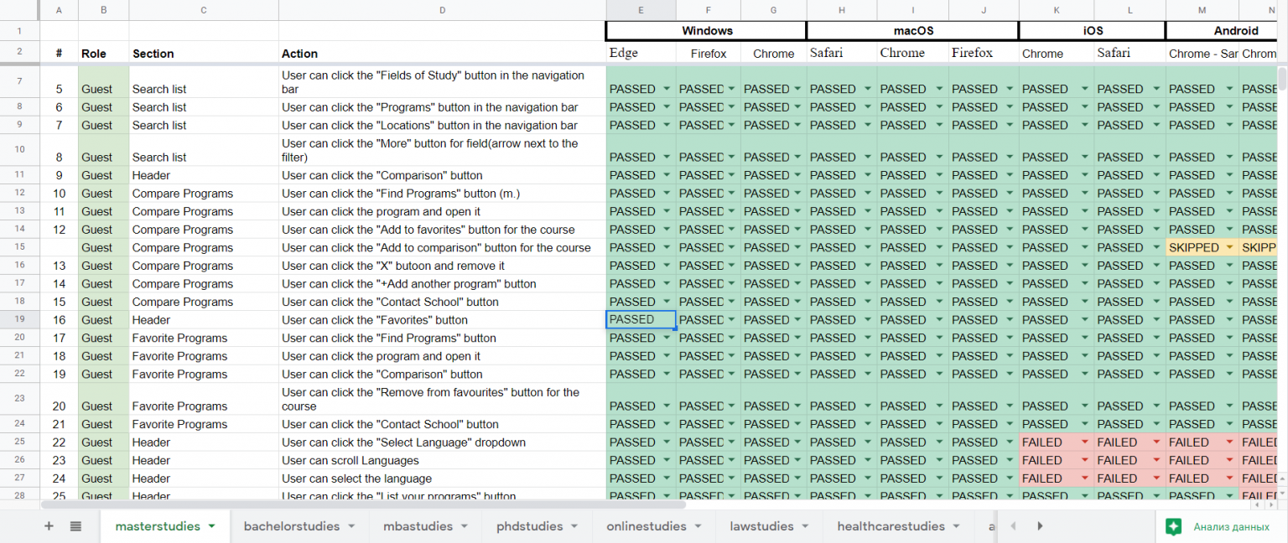Open the onlinestudies sheet tab
This screenshot has width=1288, height=543.
pos(647,526)
